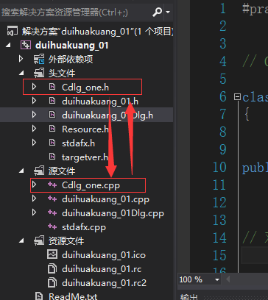The image size is (268, 300).
Task: Select the bold duihuakuang_01 project name
Action: (72, 46)
